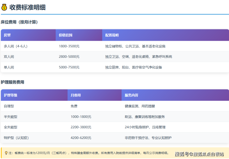Click the 服务内容 column header
The image size is (229, 159).
(132, 95)
